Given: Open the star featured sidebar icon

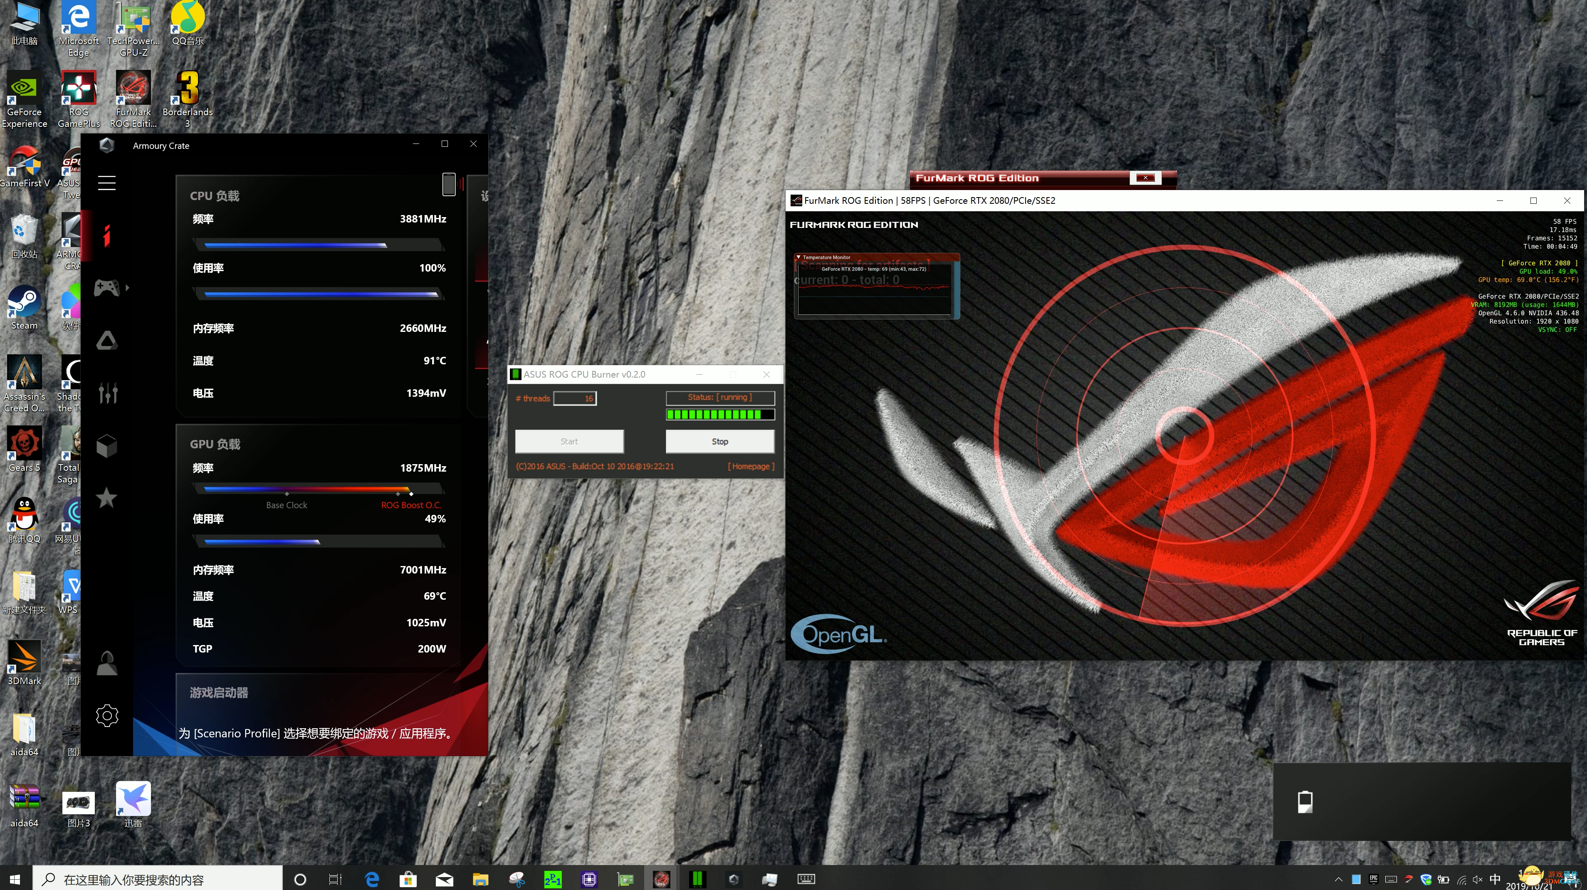Looking at the screenshot, I should coord(106,498).
